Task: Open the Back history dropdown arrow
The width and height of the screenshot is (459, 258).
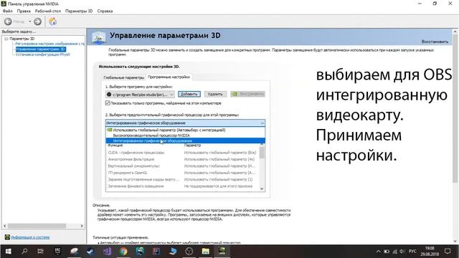Action: coord(29,21)
